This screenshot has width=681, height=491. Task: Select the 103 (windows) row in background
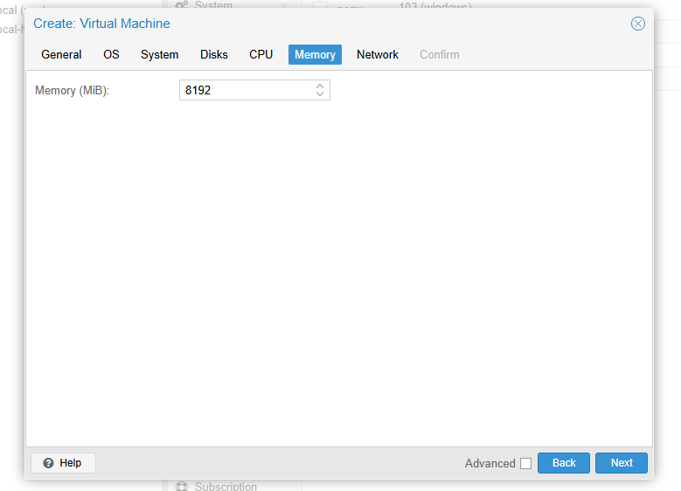pos(428,5)
